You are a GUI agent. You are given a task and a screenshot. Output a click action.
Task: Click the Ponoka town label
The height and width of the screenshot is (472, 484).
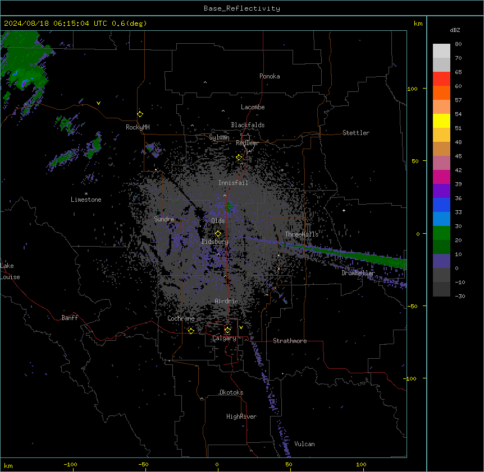270,76
